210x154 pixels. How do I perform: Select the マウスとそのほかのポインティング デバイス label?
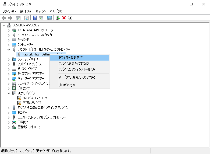coord(42,108)
